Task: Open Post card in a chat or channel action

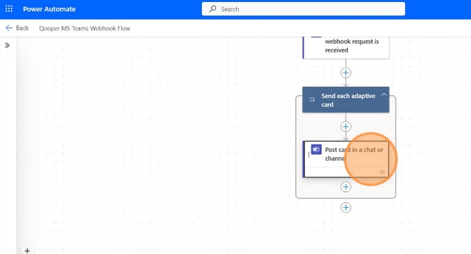Action: [346, 159]
